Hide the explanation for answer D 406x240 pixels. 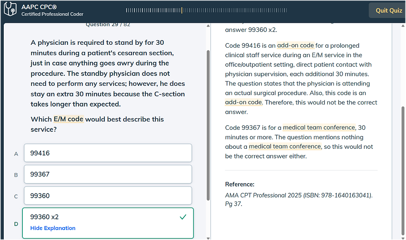coord(53,228)
